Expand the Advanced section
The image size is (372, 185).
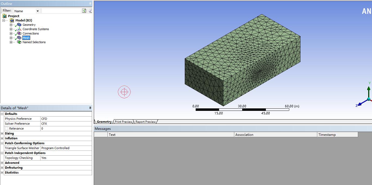[x=2, y=163]
